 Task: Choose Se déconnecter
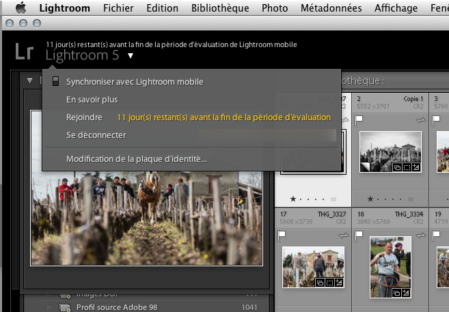(96, 135)
